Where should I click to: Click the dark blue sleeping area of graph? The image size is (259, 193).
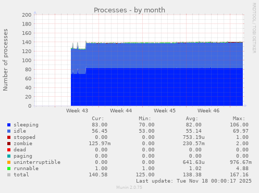click(x=156, y=87)
